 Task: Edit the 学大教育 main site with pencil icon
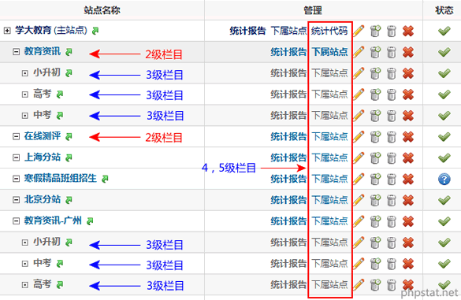[359, 31]
